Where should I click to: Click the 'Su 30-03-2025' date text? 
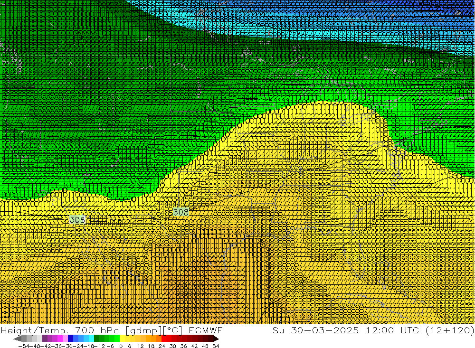click(x=315, y=330)
